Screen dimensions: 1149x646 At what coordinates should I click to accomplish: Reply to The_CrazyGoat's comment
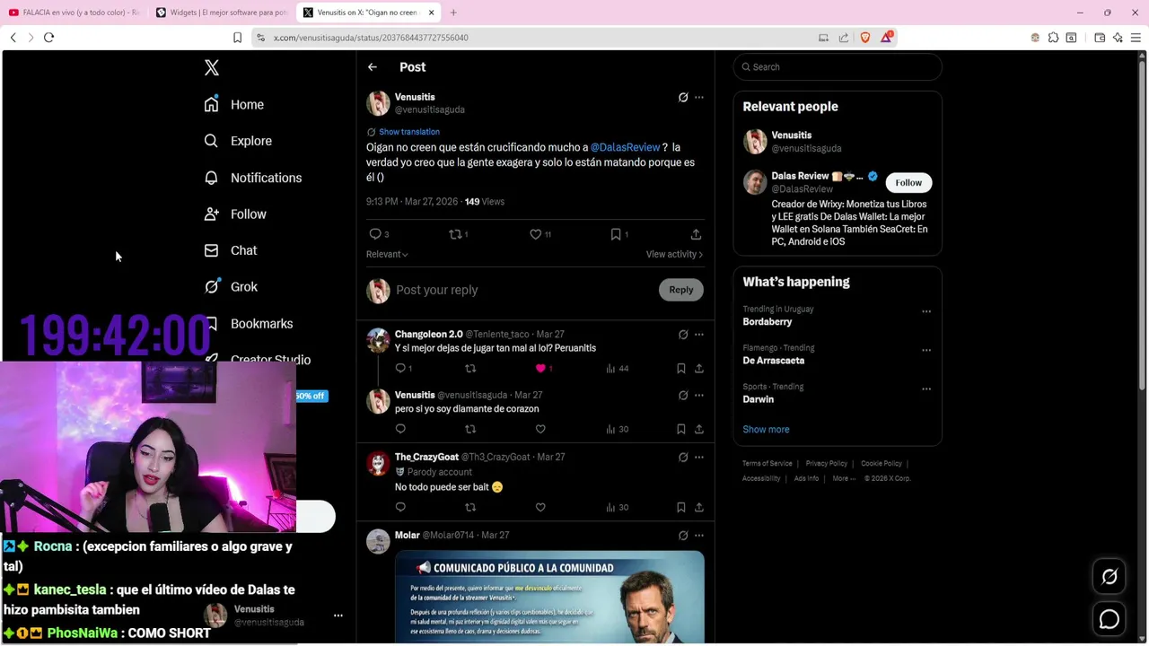[400, 508]
